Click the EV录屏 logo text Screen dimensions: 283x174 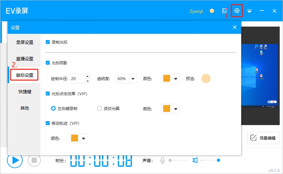tap(17, 11)
